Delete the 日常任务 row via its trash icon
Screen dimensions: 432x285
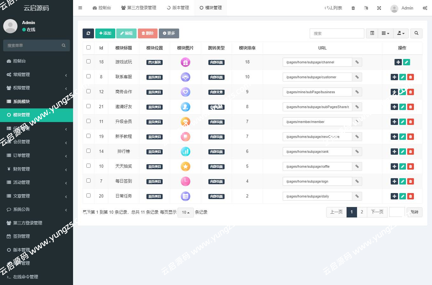click(x=410, y=196)
